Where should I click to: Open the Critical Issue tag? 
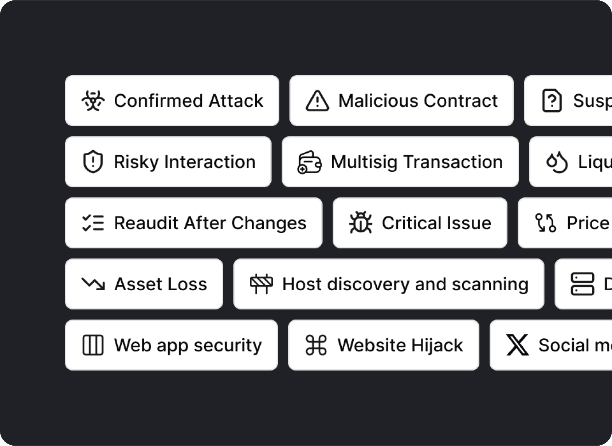(x=420, y=223)
